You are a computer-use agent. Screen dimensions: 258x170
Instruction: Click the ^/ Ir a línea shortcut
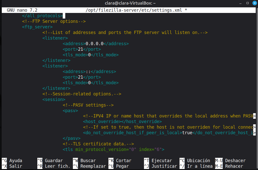click(x=196, y=166)
